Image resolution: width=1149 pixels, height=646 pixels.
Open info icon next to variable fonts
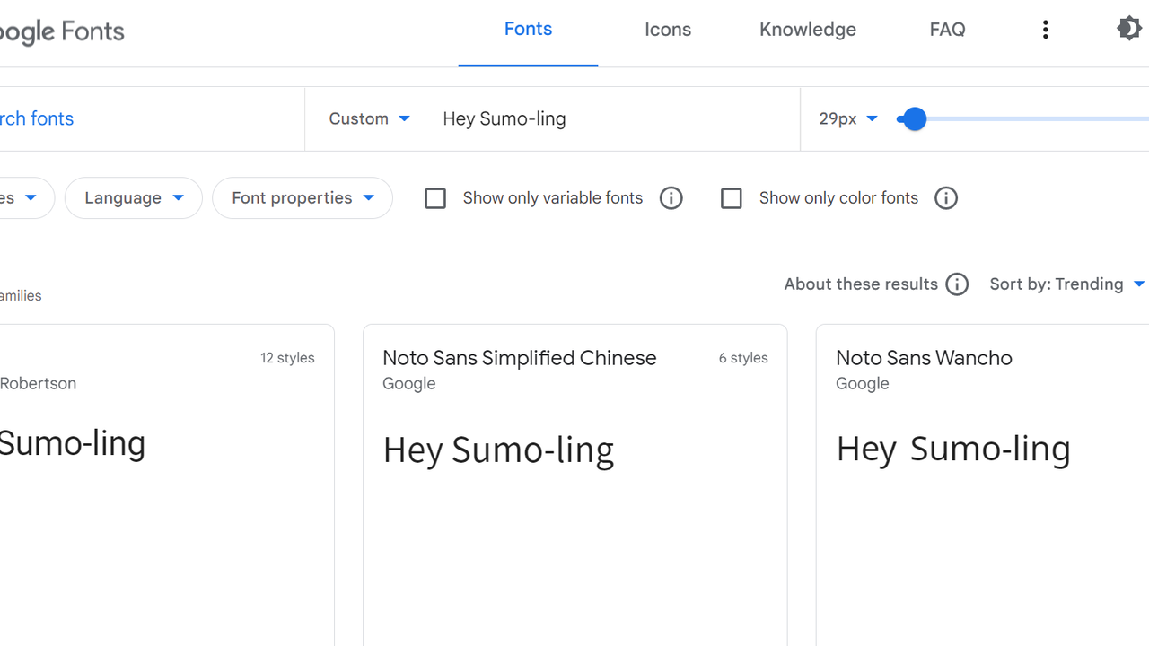coord(671,198)
